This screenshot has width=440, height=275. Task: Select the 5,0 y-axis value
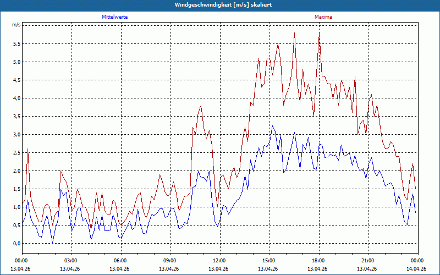17,62
